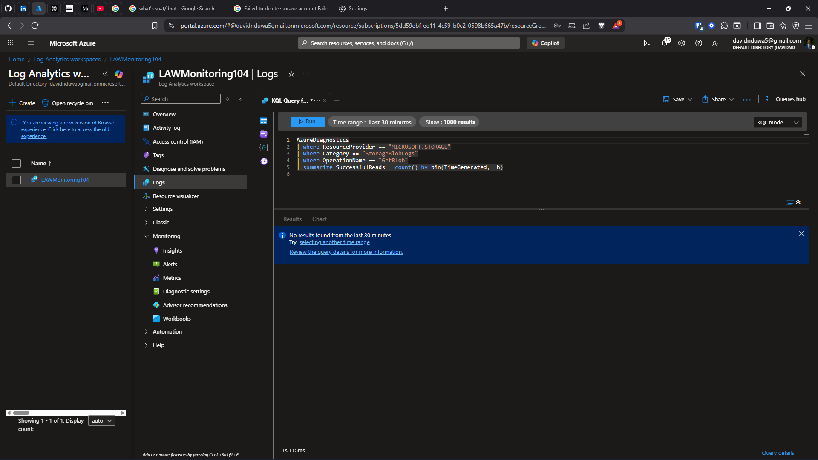Add a new query tab with plus icon

[x=337, y=100]
